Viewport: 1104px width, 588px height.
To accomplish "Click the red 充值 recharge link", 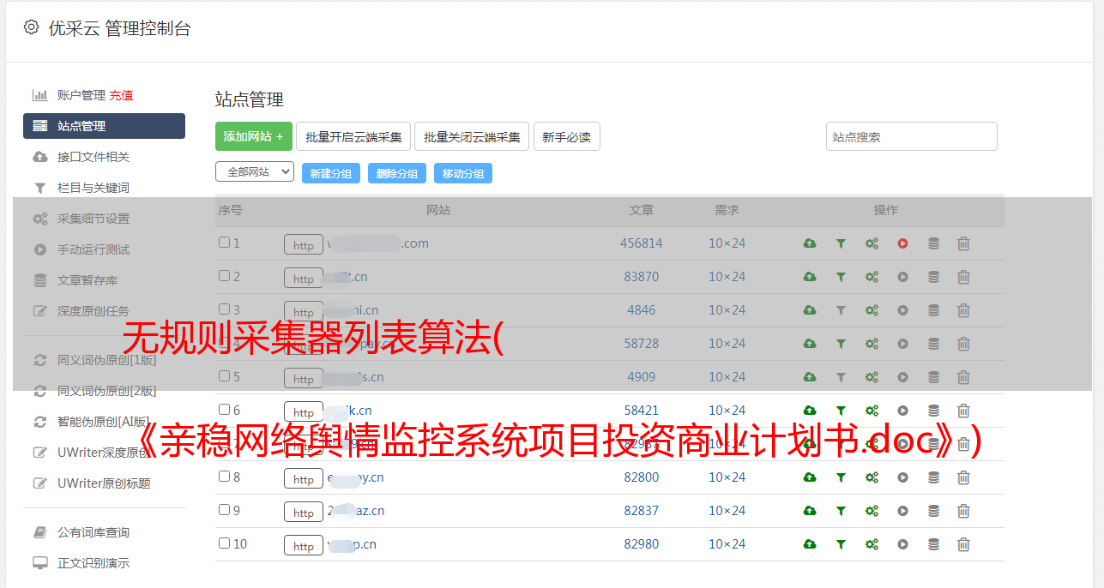I will click(121, 95).
